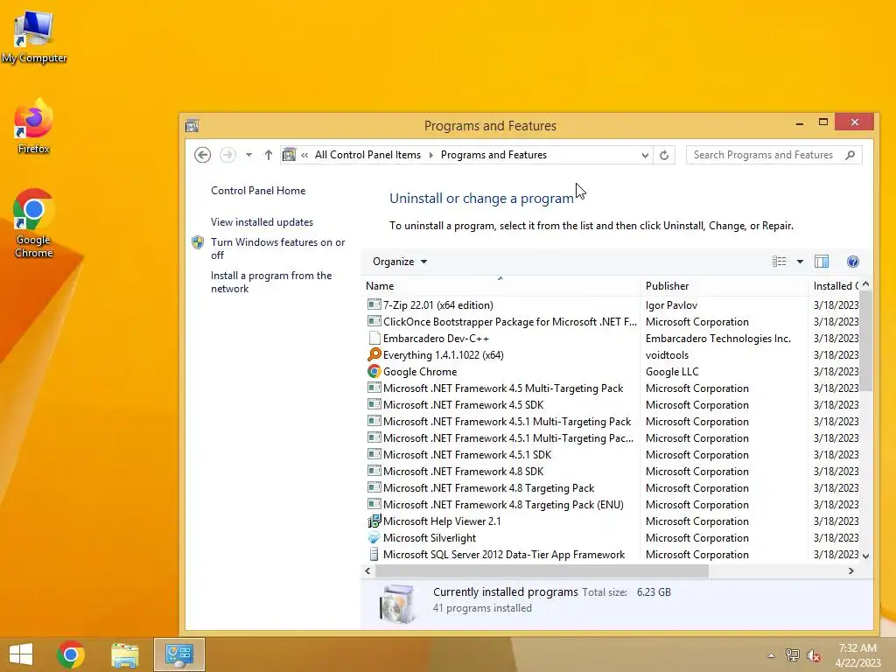Expand the breadcrumb arrow after All Control Panel Items
896x672 pixels.
[x=430, y=155]
